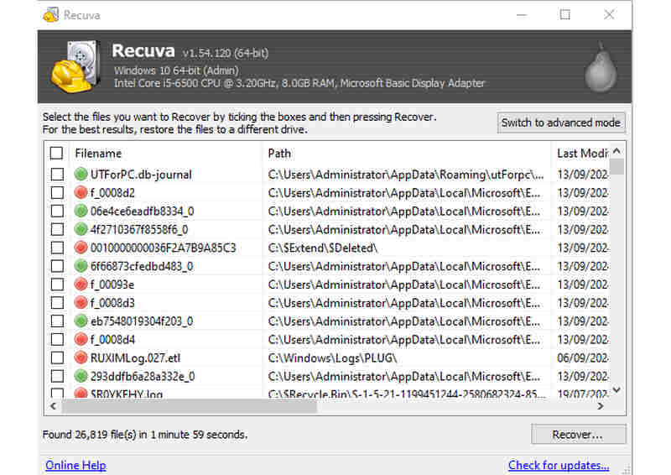Tick checkbox for f_0008d4
The height and width of the screenshot is (475, 671).
click(x=57, y=340)
